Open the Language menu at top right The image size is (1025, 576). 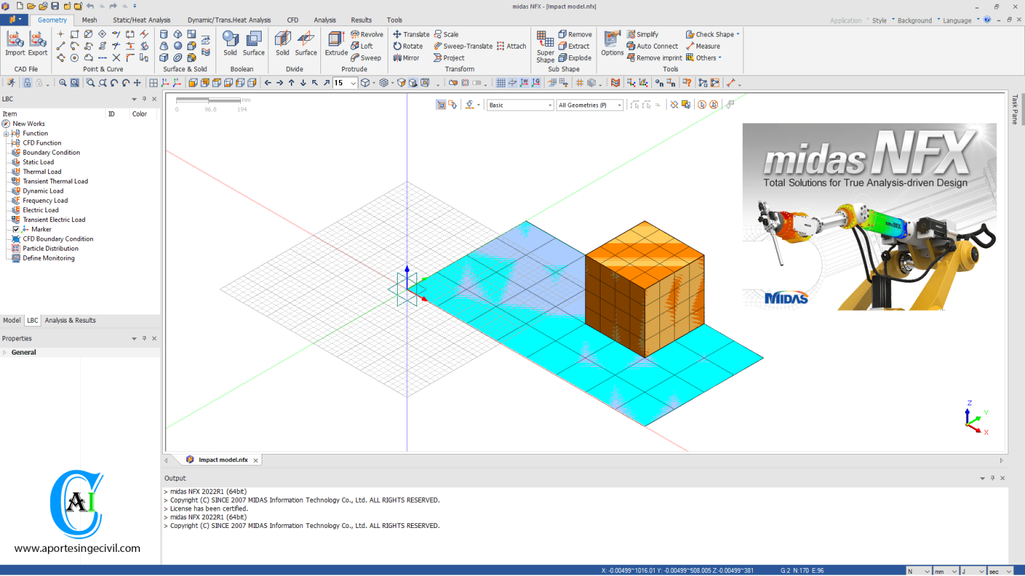point(957,21)
